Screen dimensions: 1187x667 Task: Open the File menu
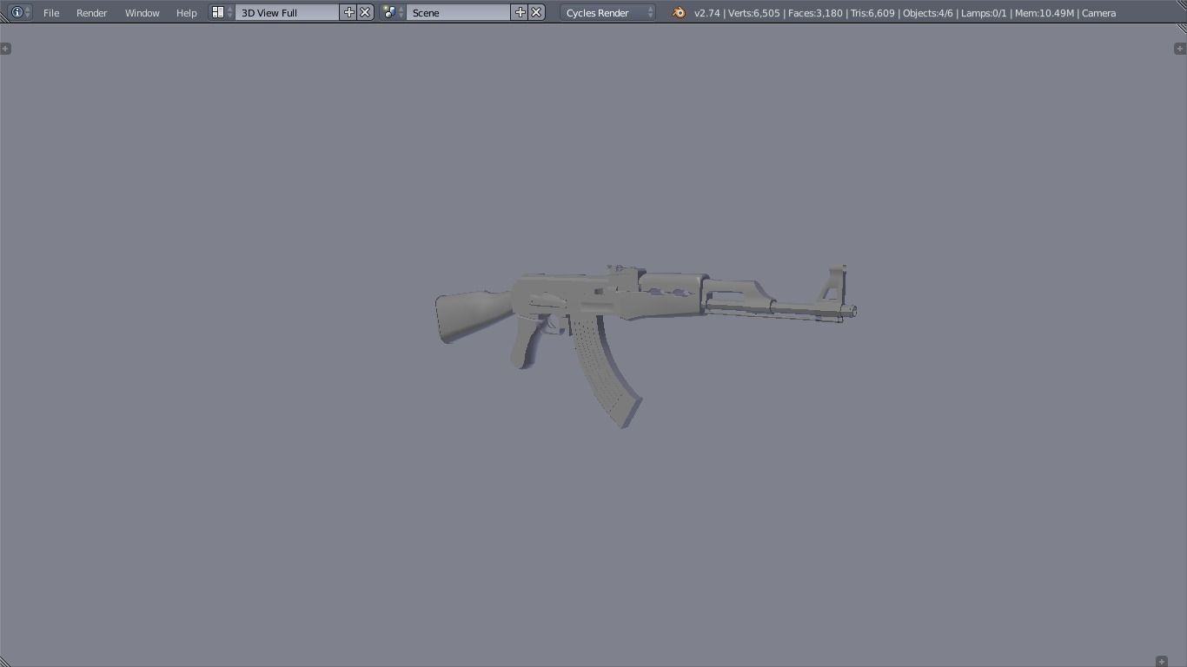(50, 12)
